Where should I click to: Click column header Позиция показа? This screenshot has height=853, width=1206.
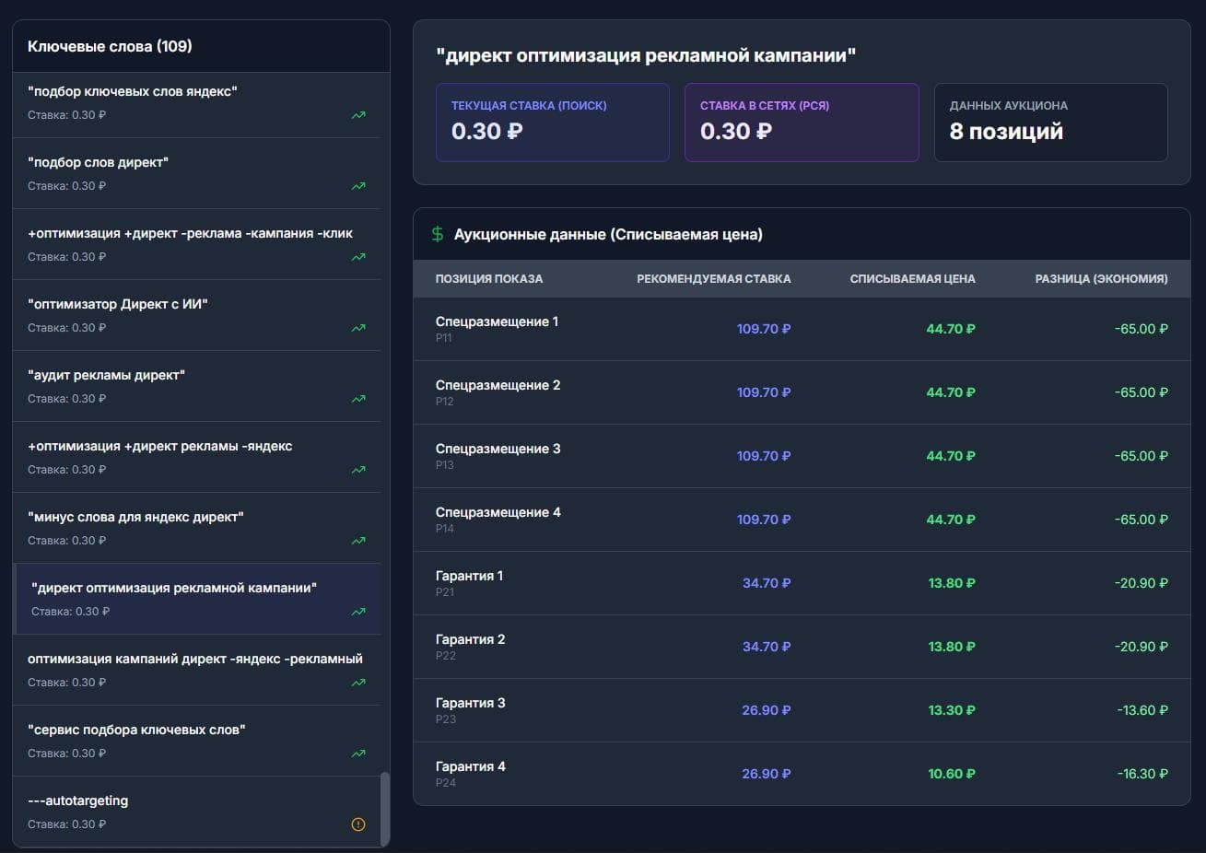[489, 278]
